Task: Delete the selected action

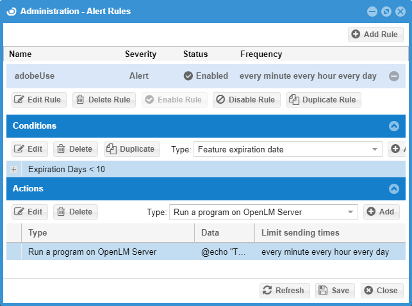Action: (x=75, y=212)
